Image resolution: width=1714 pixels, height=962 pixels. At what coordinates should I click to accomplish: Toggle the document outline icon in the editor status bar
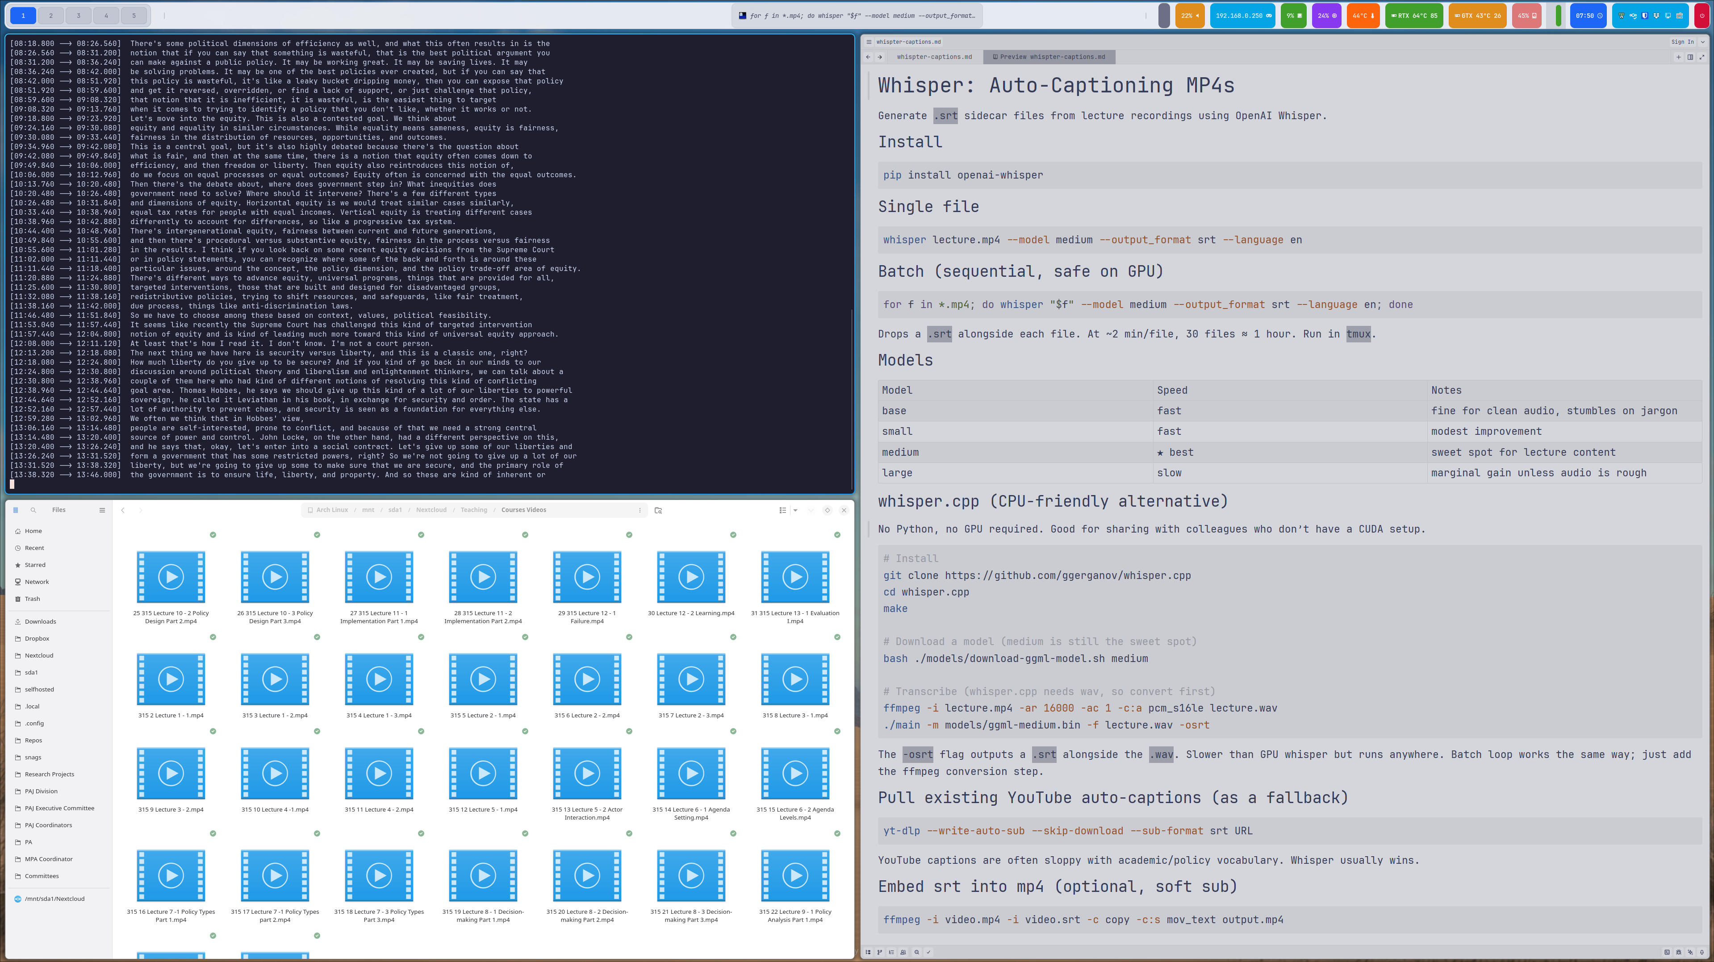pyautogui.click(x=891, y=952)
